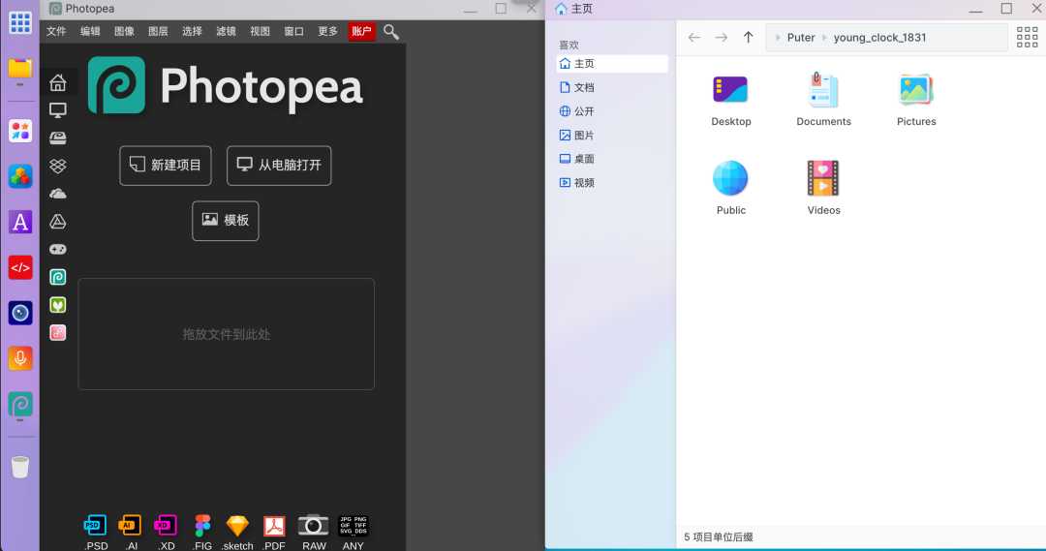
Task: Launch the code editor icon in dock
Action: click(20, 267)
